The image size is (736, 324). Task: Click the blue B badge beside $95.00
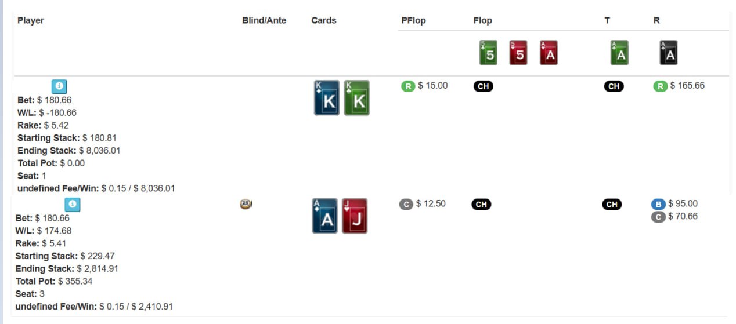coord(658,204)
